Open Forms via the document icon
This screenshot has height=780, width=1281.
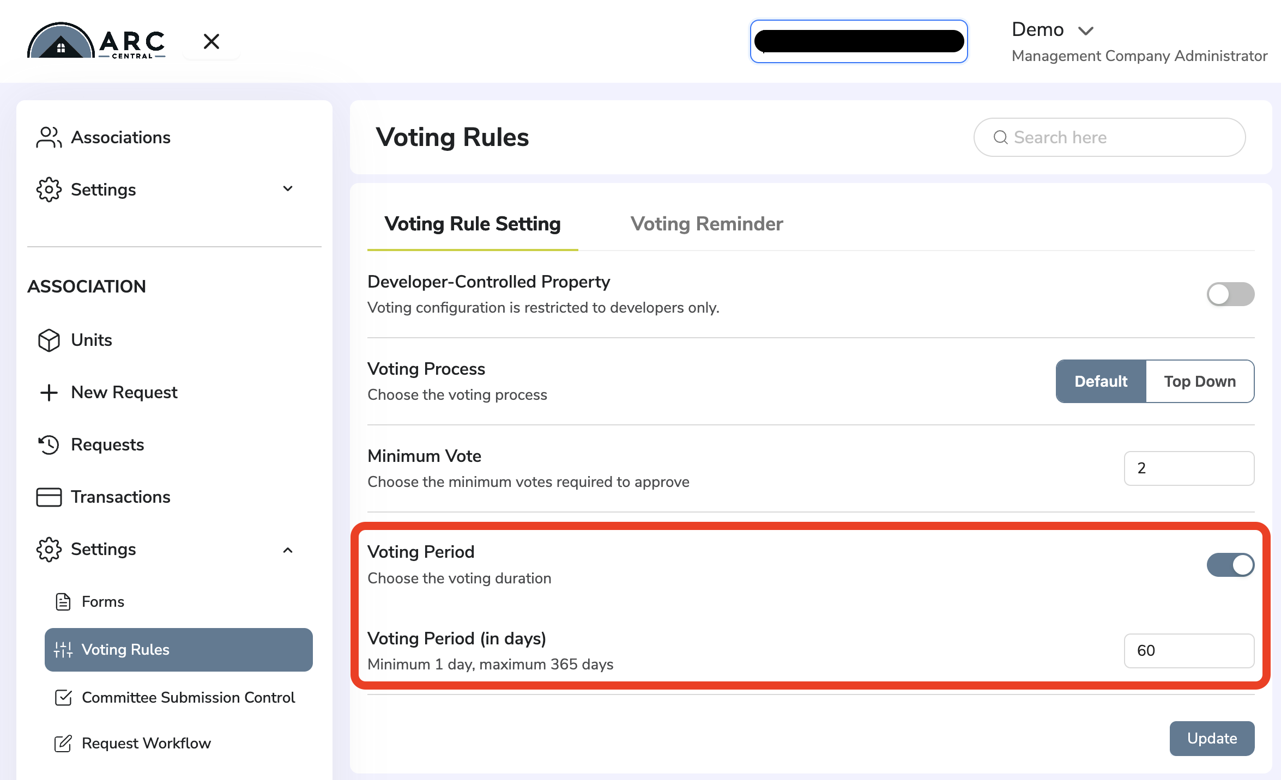pos(63,601)
